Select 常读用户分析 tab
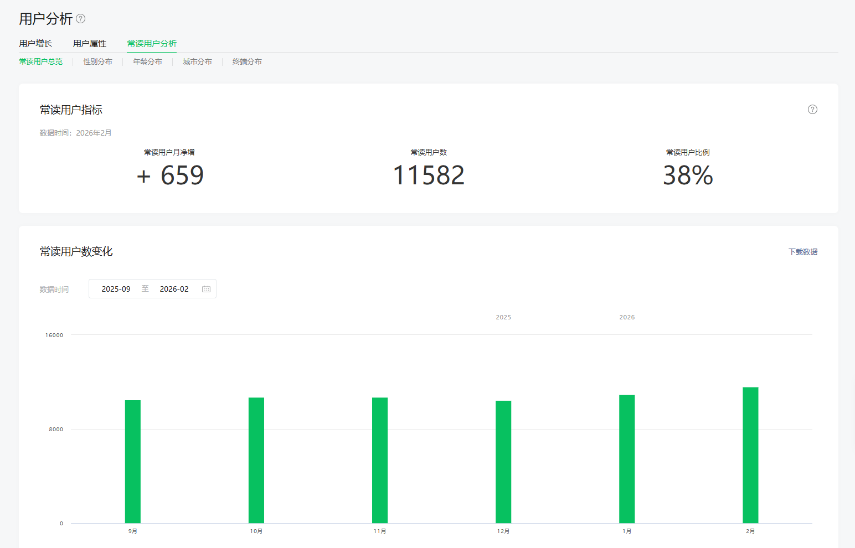This screenshot has height=548, width=855. pos(152,44)
